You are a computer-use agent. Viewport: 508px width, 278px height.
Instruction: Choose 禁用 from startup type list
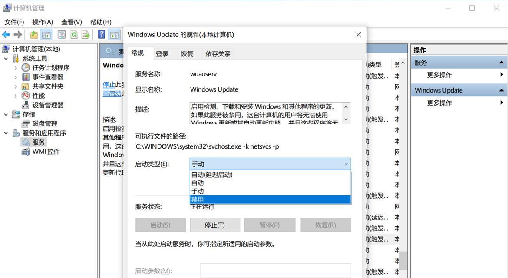(x=270, y=199)
